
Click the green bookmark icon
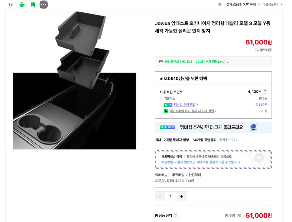(33, 5)
